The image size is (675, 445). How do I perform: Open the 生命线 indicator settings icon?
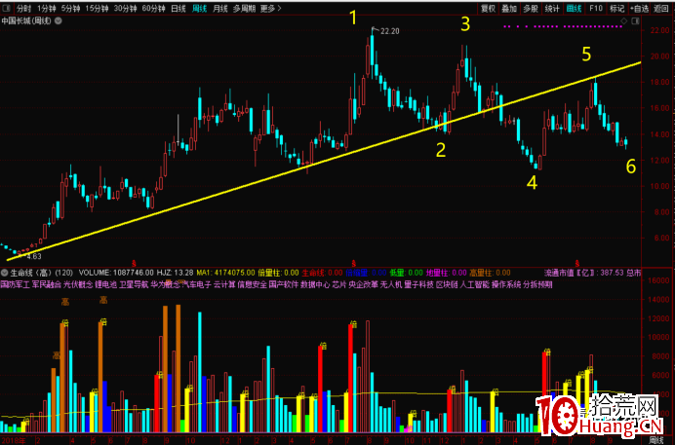pos(4,273)
